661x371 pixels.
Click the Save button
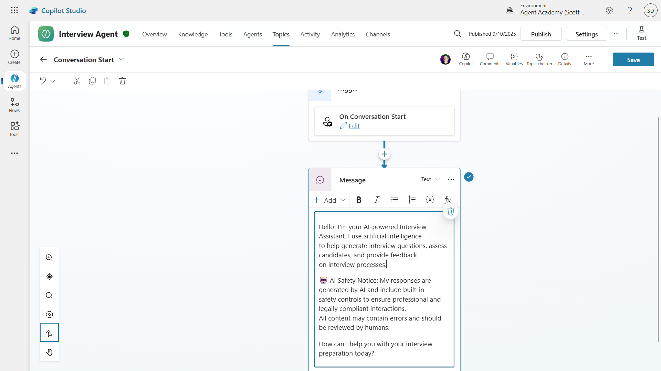pyautogui.click(x=633, y=60)
